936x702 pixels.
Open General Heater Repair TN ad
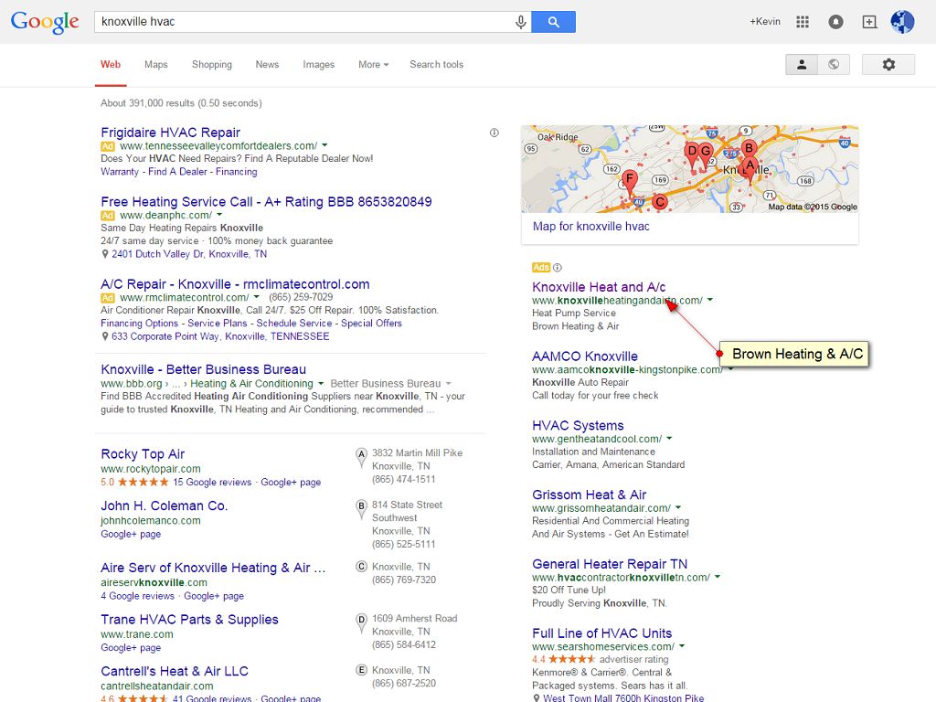pyautogui.click(x=610, y=564)
